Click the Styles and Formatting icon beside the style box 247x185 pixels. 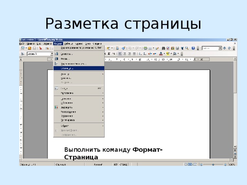tap(23, 54)
